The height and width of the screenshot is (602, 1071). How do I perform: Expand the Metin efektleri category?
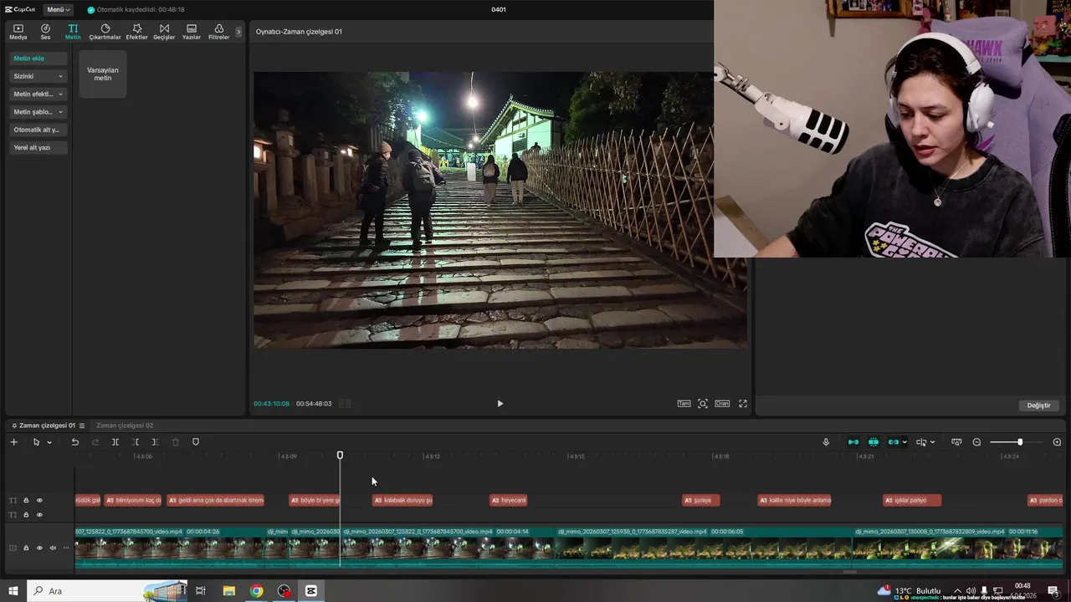click(x=38, y=94)
